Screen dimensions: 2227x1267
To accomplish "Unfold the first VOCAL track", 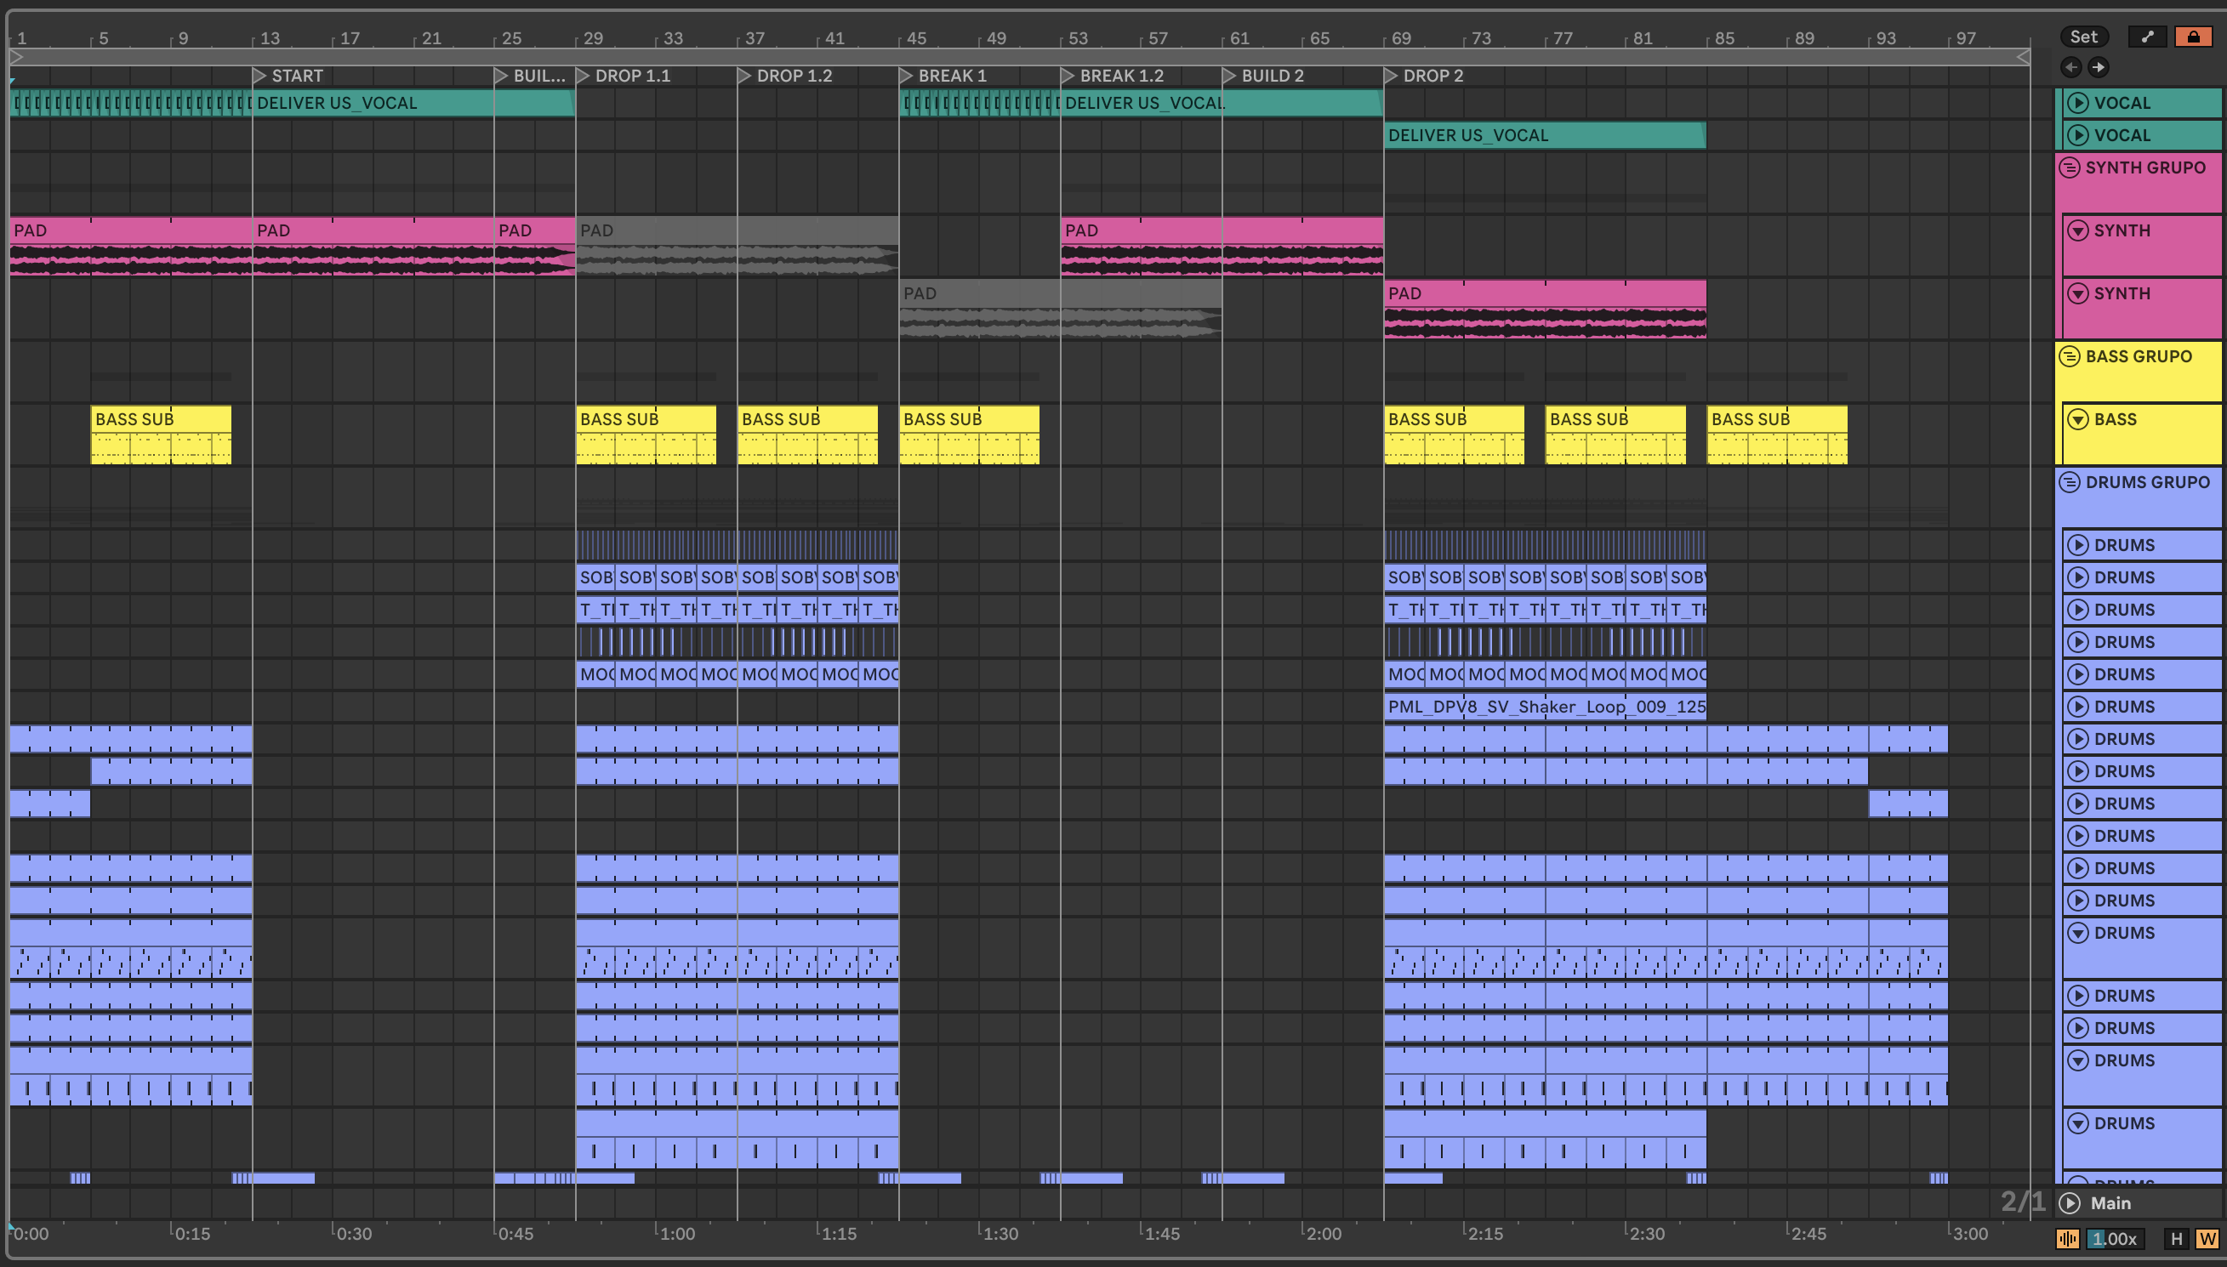I will (x=2078, y=103).
